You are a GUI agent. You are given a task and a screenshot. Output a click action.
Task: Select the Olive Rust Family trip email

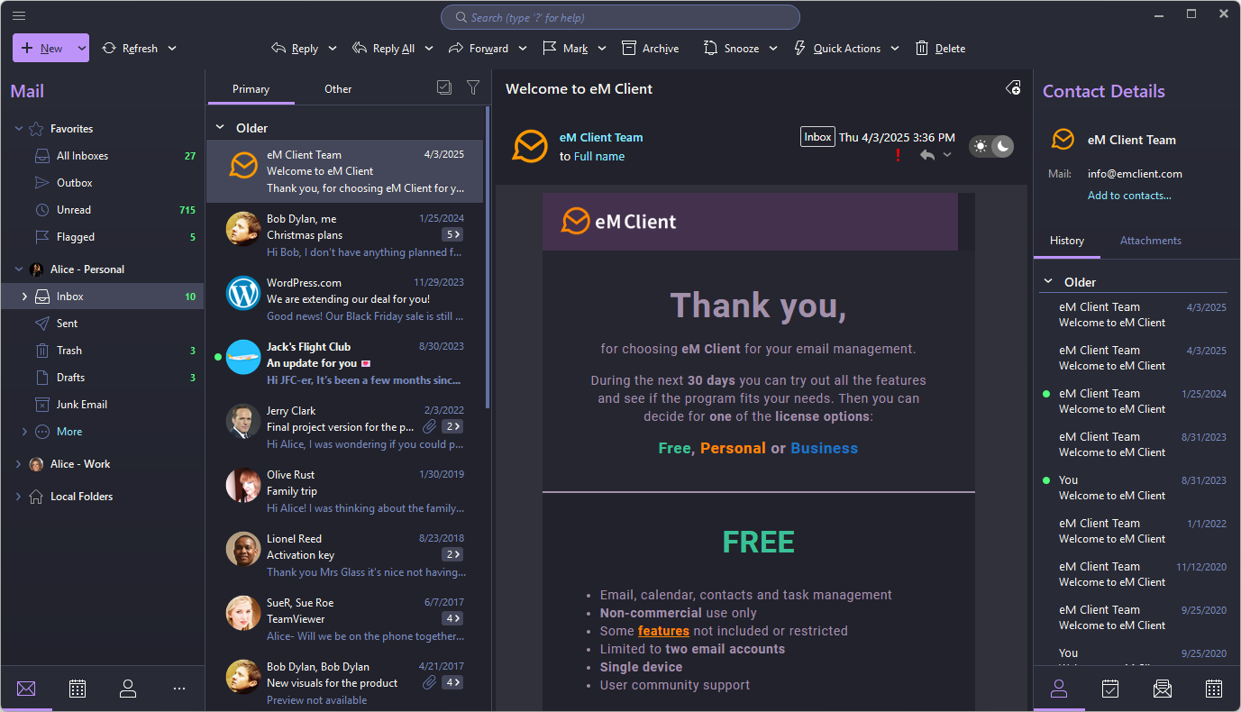347,491
